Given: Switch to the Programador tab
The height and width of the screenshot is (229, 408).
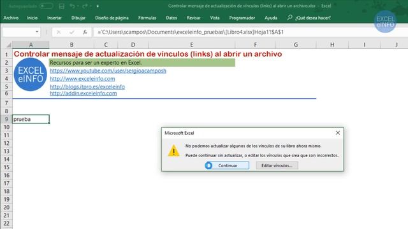Looking at the screenshot, I should [x=242, y=18].
